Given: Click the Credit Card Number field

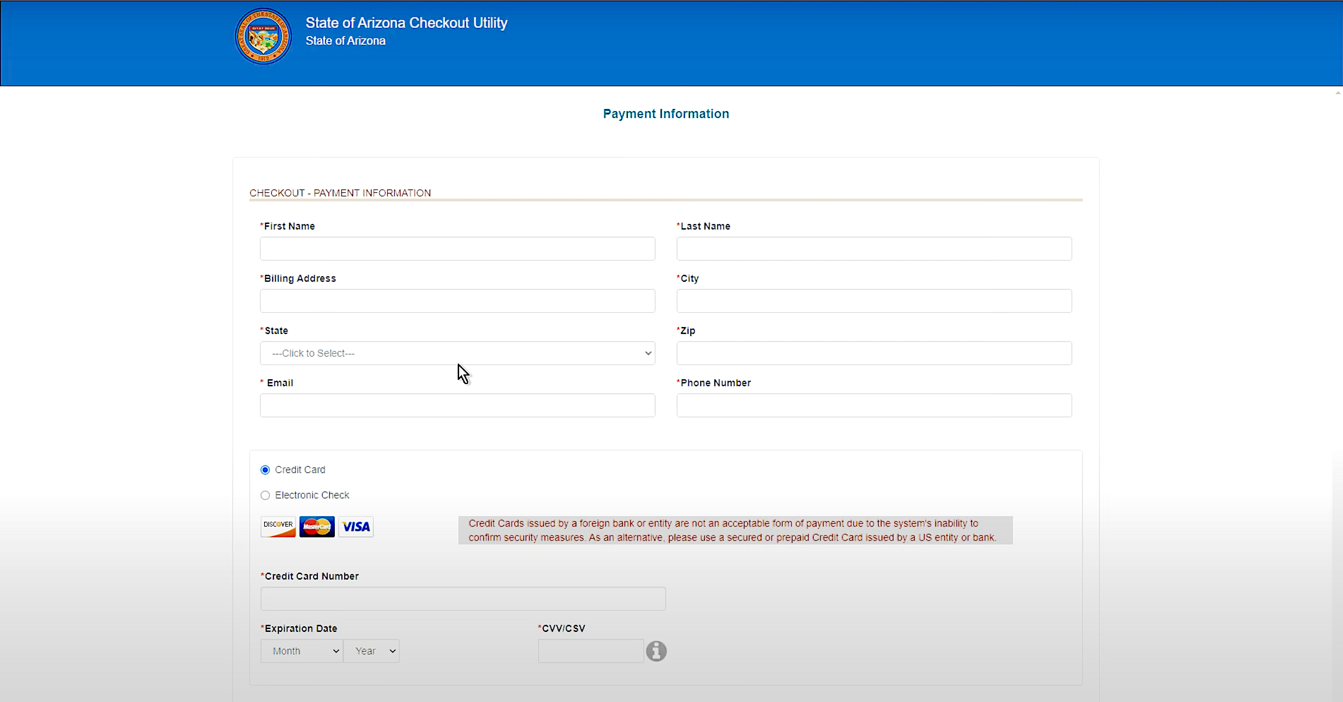Looking at the screenshot, I should [x=463, y=599].
